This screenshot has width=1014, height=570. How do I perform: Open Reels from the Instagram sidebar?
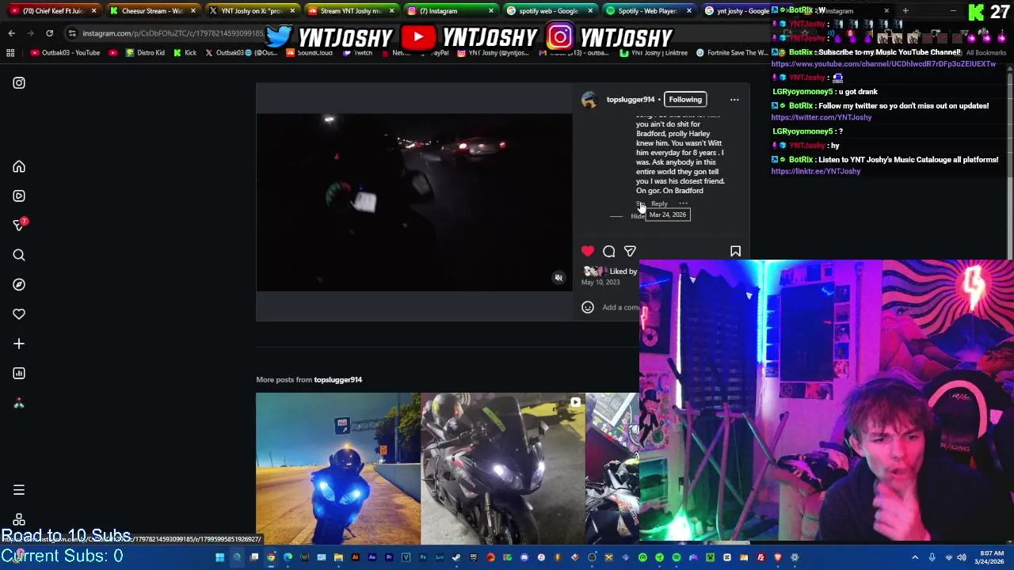[x=19, y=196]
